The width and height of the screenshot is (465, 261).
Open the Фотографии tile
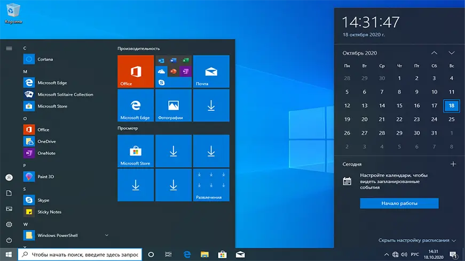173,105
